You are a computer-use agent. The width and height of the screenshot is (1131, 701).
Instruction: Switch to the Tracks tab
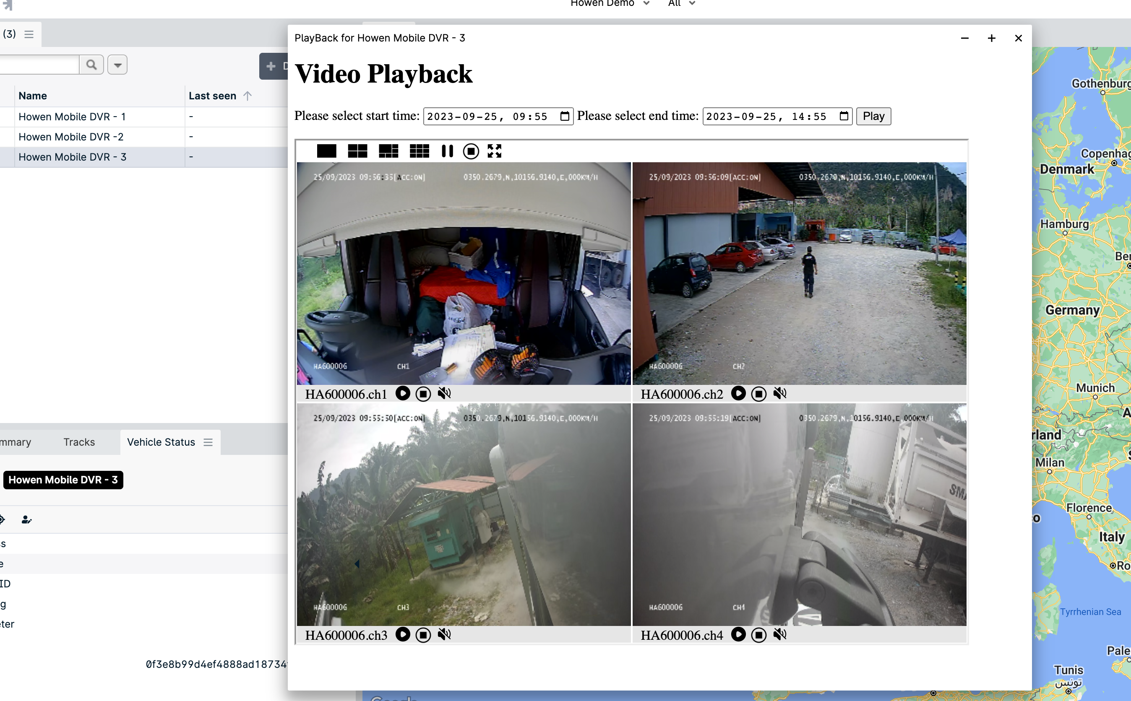click(79, 442)
